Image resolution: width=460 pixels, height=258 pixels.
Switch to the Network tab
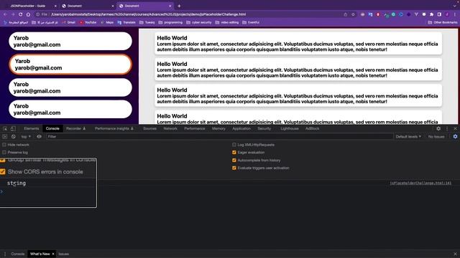(x=170, y=128)
